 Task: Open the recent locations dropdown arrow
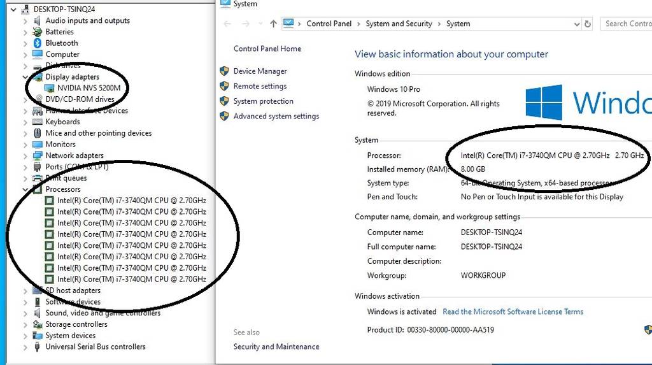point(260,24)
